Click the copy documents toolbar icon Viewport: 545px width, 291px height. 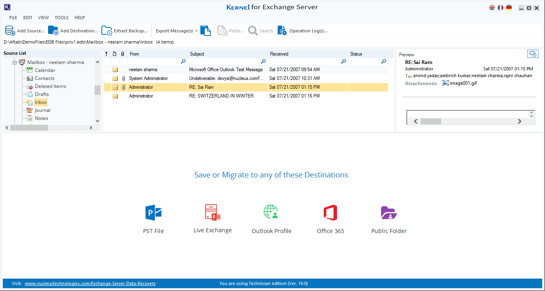[x=206, y=30]
